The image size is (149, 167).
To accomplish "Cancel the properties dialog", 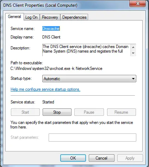I will (101, 158).
